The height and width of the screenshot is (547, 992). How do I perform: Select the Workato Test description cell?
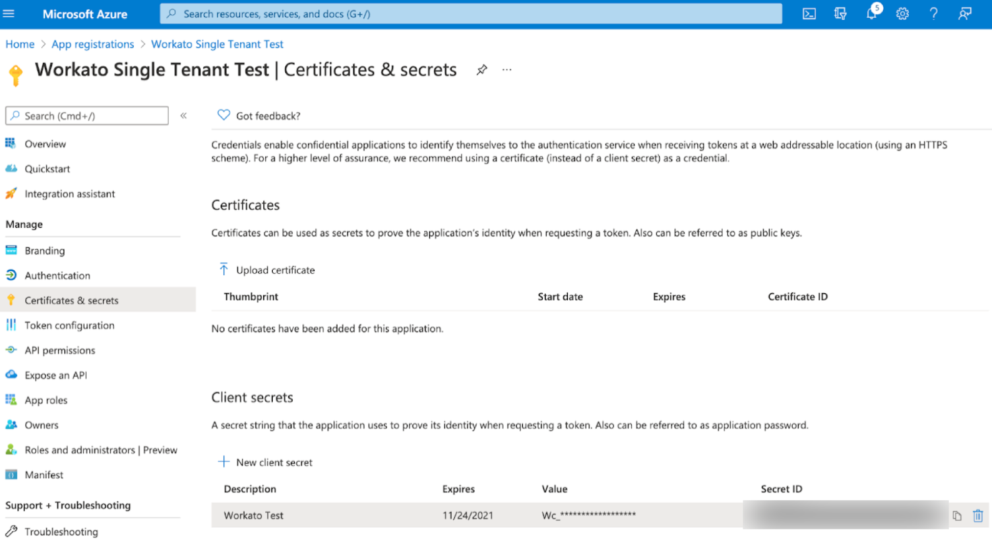(x=253, y=515)
